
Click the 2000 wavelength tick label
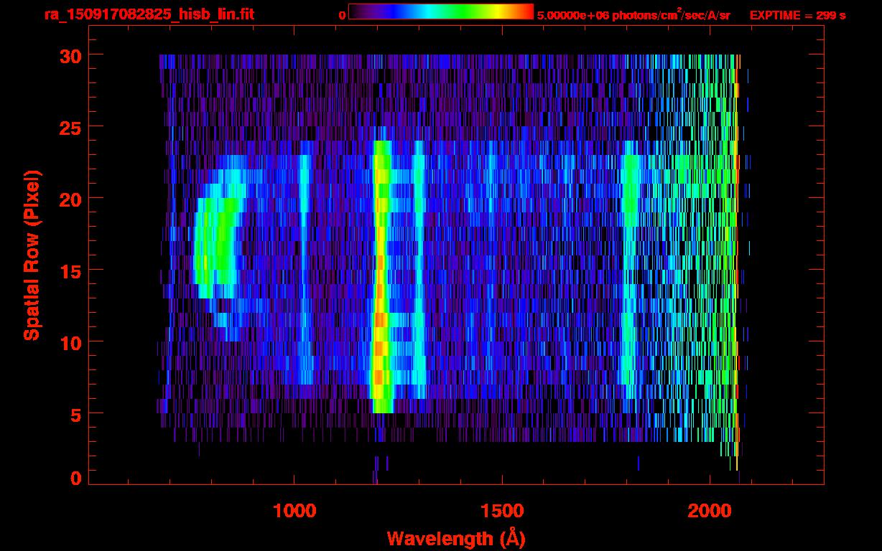click(710, 511)
